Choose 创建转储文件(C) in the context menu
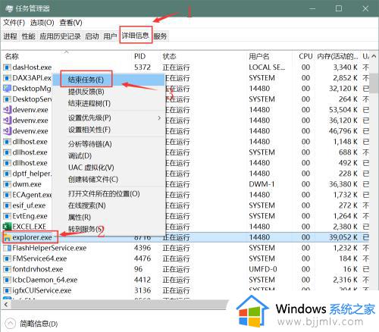This screenshot has height=332, width=379. point(108,180)
